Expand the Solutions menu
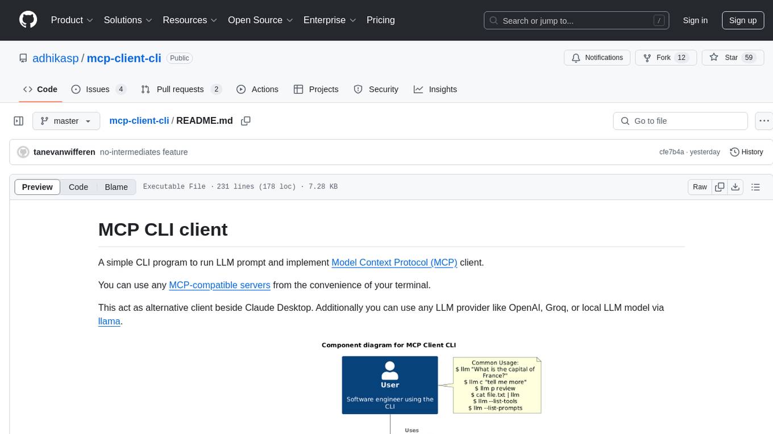Image resolution: width=773 pixels, height=434 pixels. (x=128, y=20)
